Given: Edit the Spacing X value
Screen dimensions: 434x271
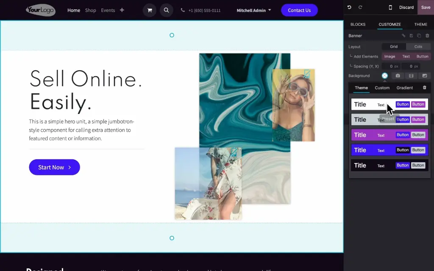Looking at the screenshot, I should [410, 66].
